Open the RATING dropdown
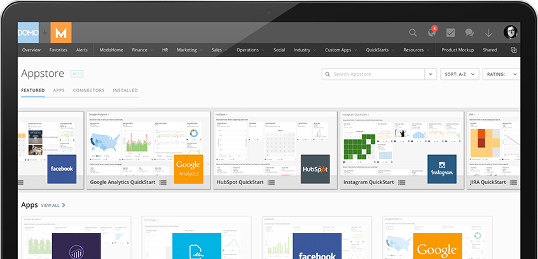The image size is (538, 259). tap(501, 74)
